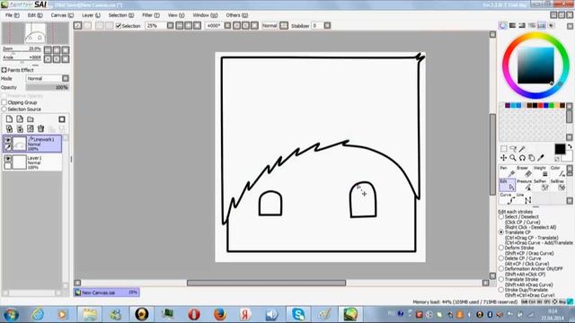The width and height of the screenshot is (575, 323).
Task: Select the Line tool
Action: 525,198
